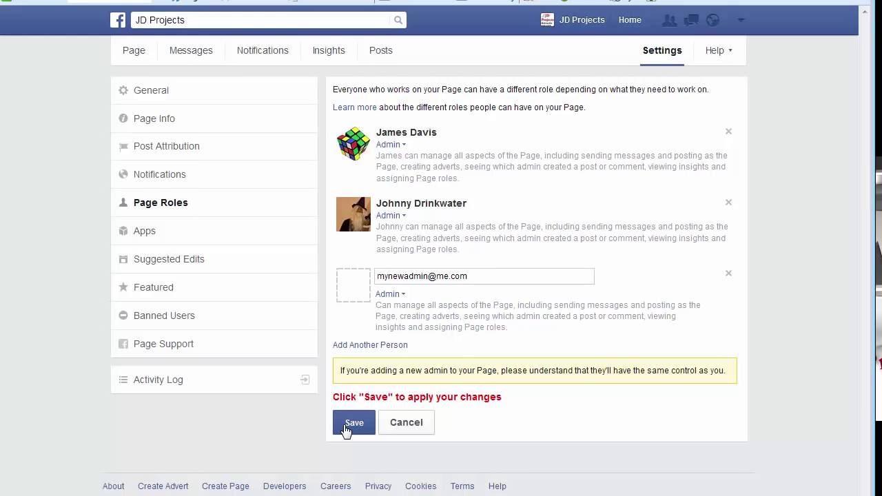
Task: Remove the new admin entry with X
Action: pyautogui.click(x=728, y=273)
